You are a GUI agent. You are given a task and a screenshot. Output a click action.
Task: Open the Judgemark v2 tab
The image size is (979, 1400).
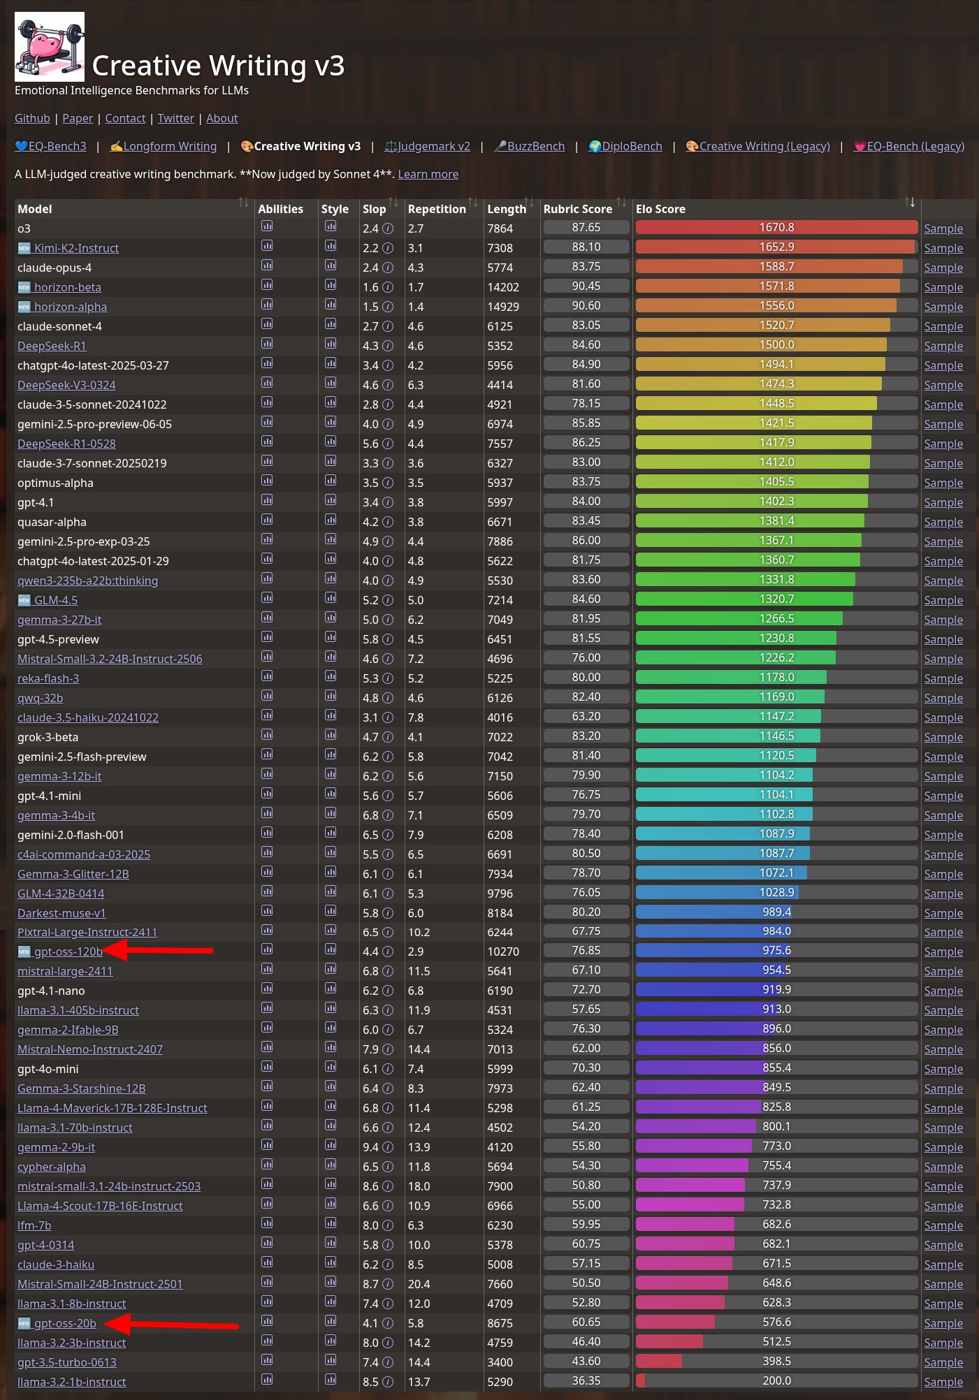(427, 146)
